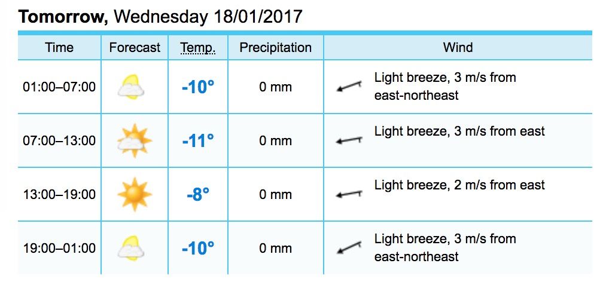Click the 0 mm precipitation for 07:00–13:00
This screenshot has height=294, width=609.
(x=275, y=140)
